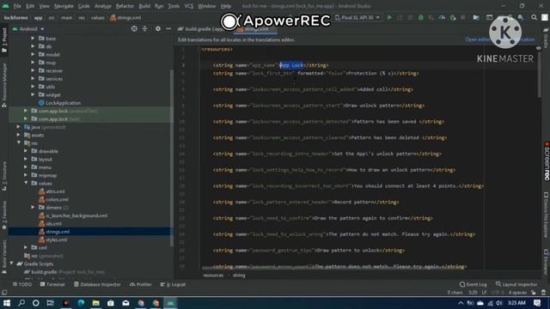Open the Project side tool window tab

4,40
